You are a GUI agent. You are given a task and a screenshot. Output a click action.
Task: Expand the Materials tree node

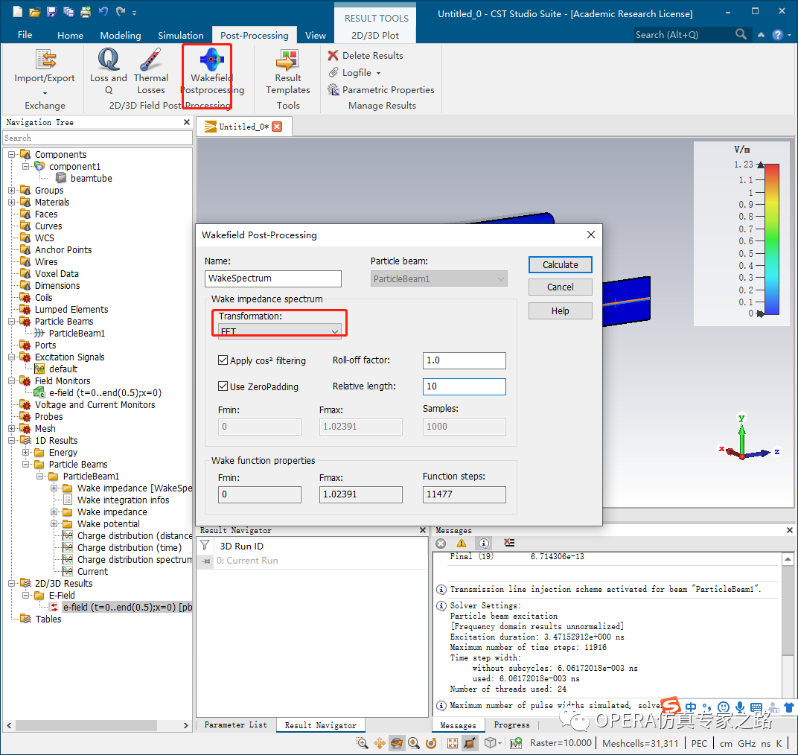(x=11, y=202)
